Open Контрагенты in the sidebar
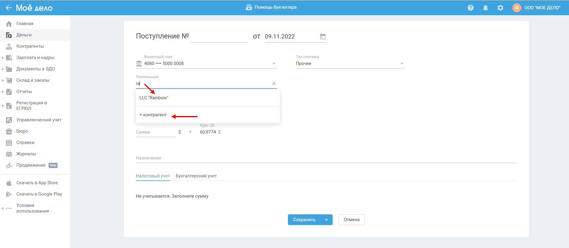 point(30,46)
